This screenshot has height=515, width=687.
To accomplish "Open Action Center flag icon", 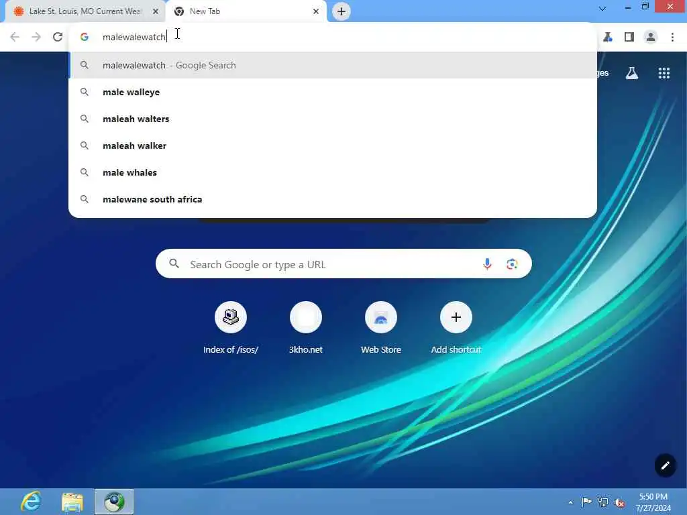I will (x=586, y=502).
